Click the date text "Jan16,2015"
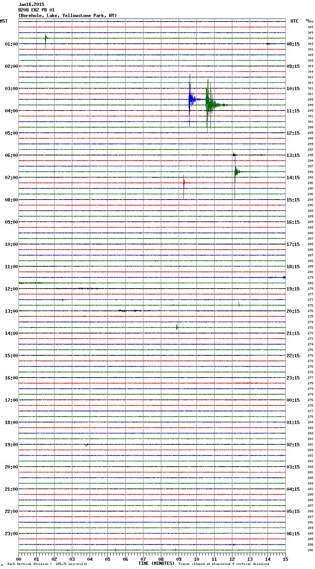 pos(31,4)
